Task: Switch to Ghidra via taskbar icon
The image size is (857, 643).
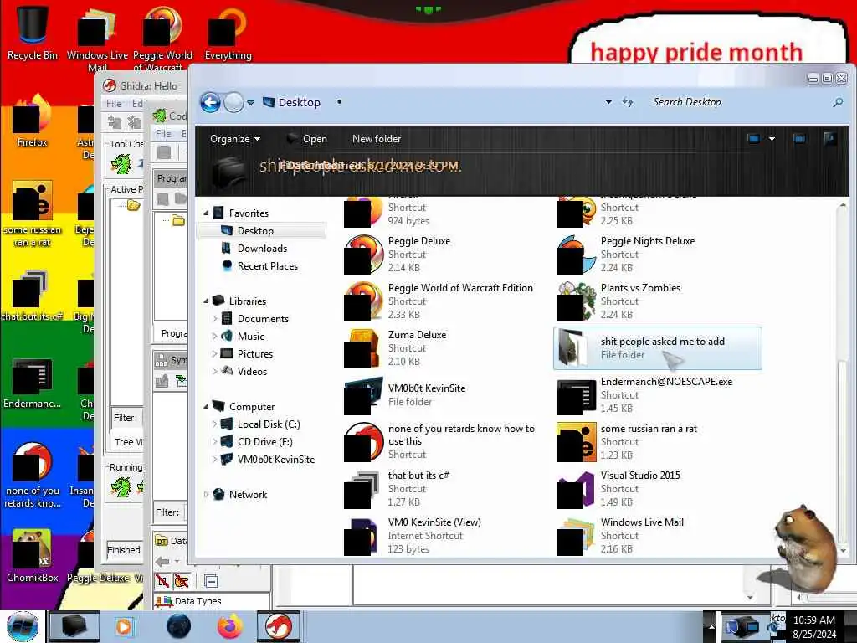Action: click(x=279, y=626)
